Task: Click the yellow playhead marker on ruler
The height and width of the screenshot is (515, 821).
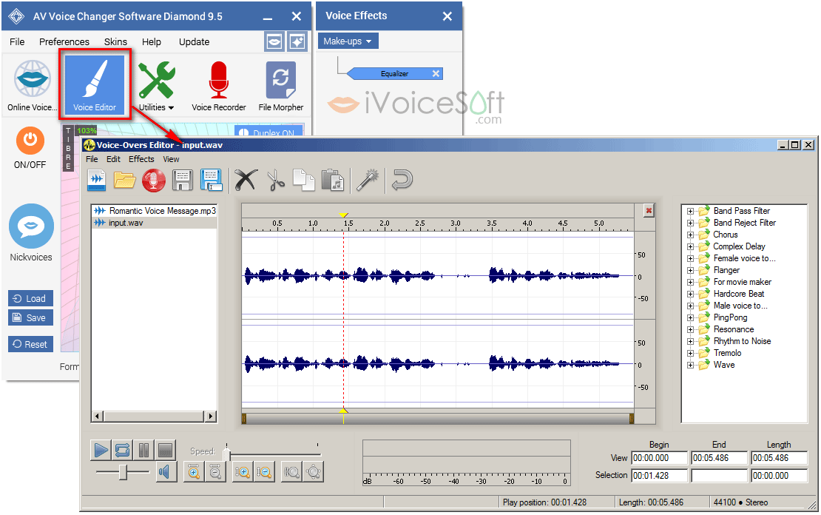Action: click(343, 215)
